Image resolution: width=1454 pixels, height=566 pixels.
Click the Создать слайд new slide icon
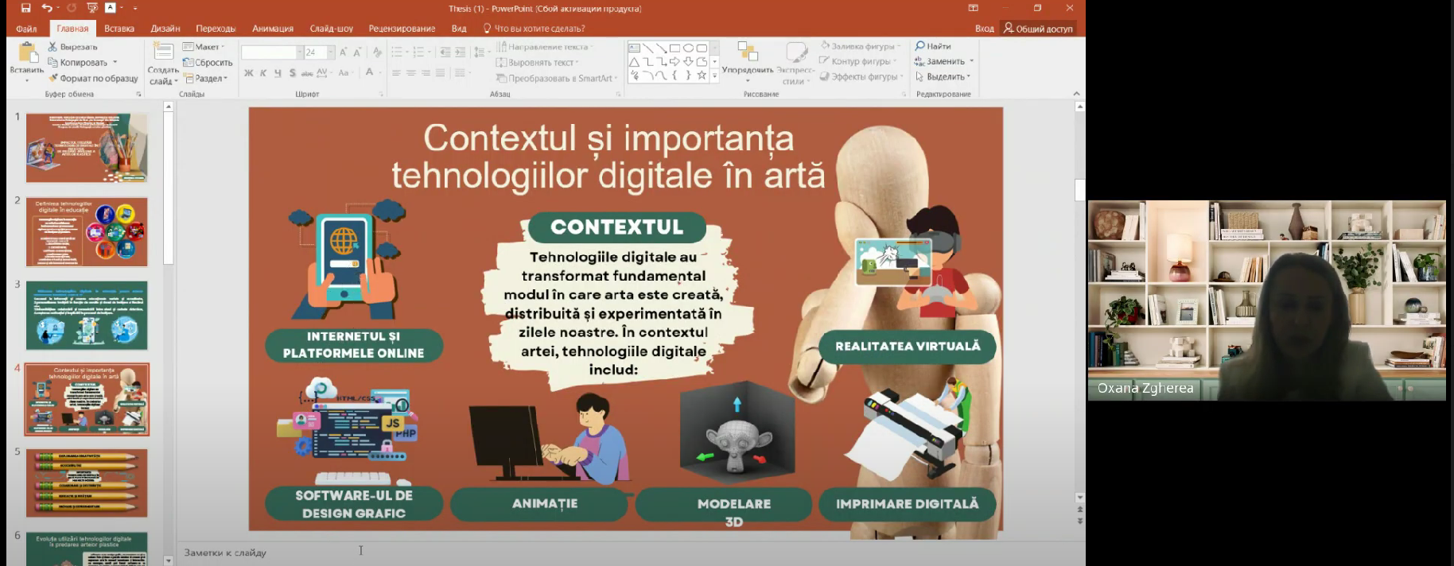pos(163,52)
